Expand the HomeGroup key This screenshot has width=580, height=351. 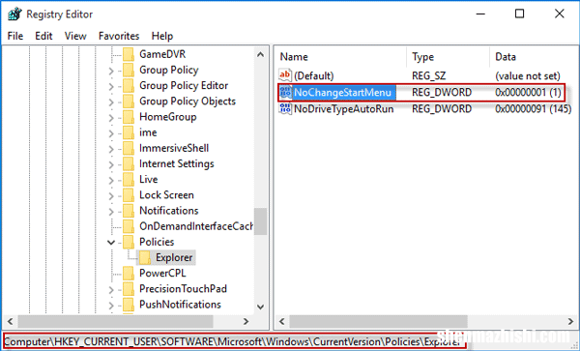pyautogui.click(x=111, y=117)
